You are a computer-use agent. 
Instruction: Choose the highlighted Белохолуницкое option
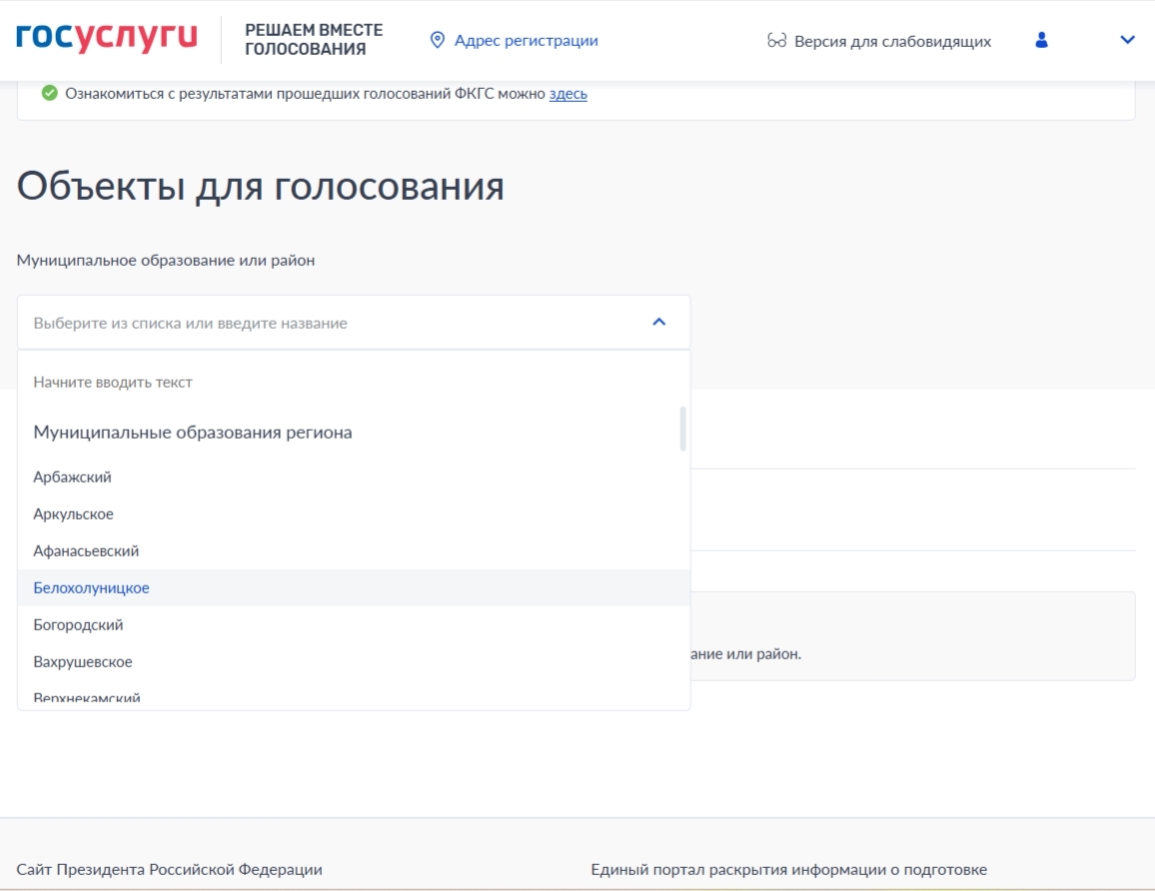pos(92,588)
